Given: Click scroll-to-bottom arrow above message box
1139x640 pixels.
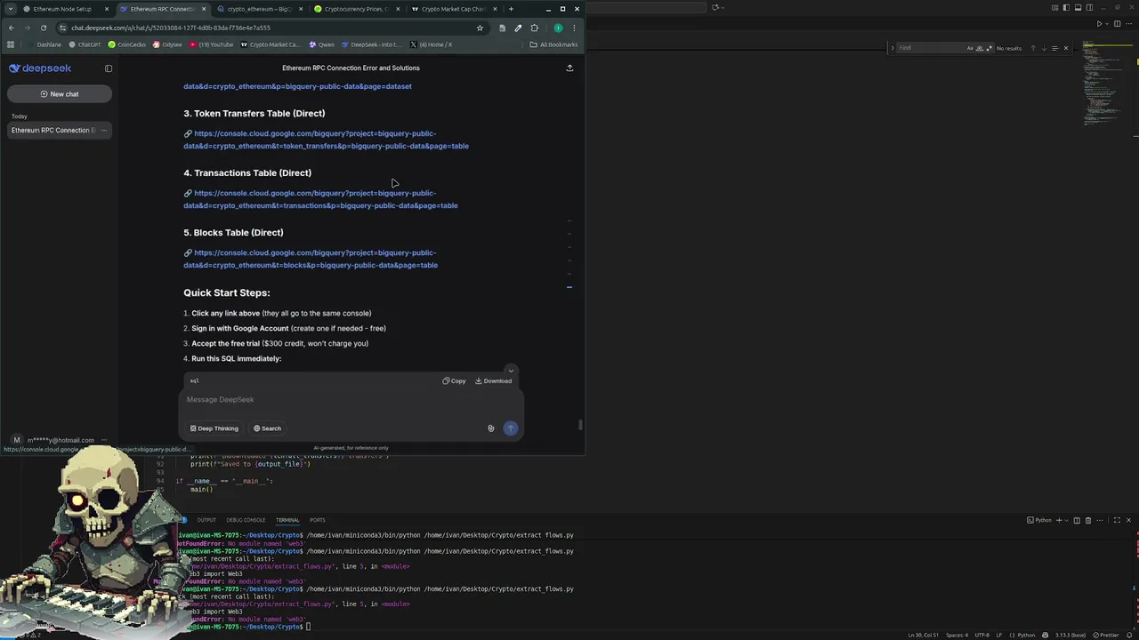Looking at the screenshot, I should coord(510,370).
